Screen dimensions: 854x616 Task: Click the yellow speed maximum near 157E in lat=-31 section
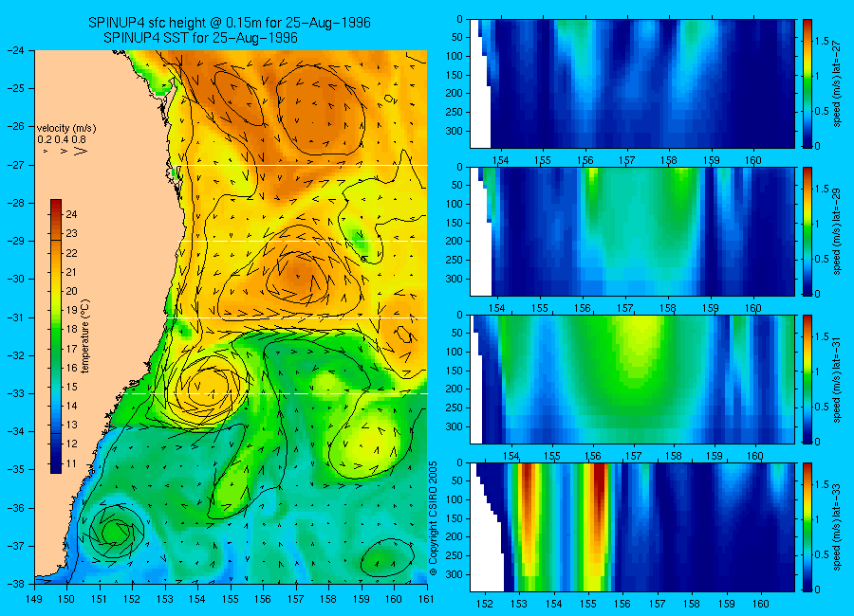[x=639, y=348]
